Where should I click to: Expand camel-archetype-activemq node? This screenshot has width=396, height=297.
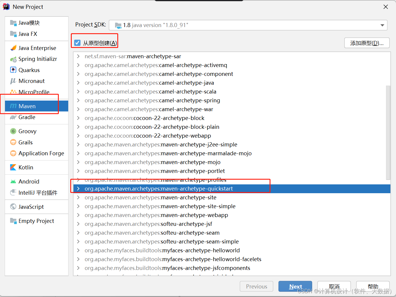78,65
